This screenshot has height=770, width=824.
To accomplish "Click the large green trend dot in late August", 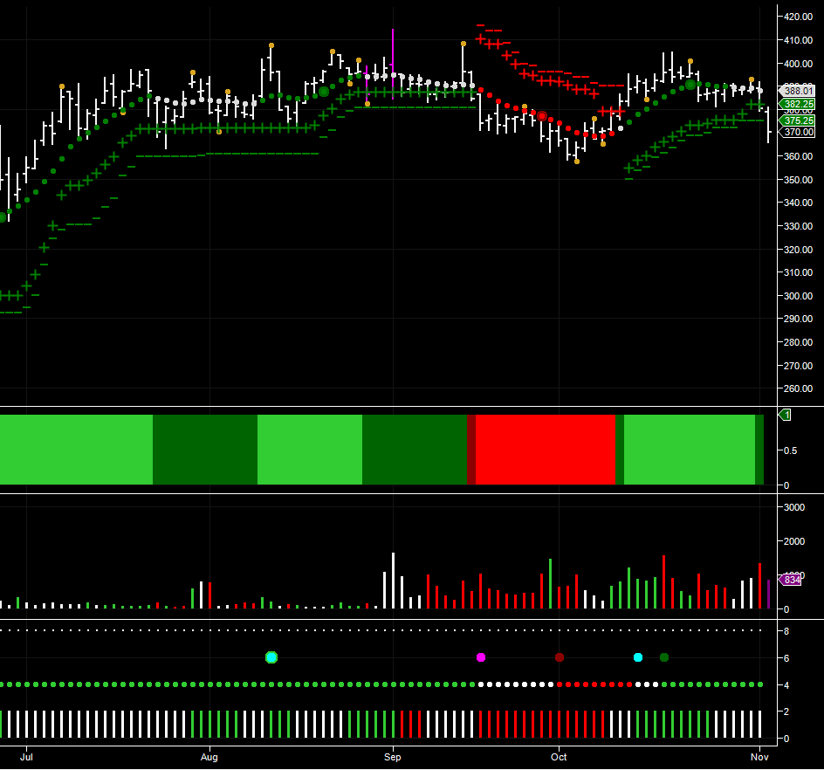I will click(324, 92).
